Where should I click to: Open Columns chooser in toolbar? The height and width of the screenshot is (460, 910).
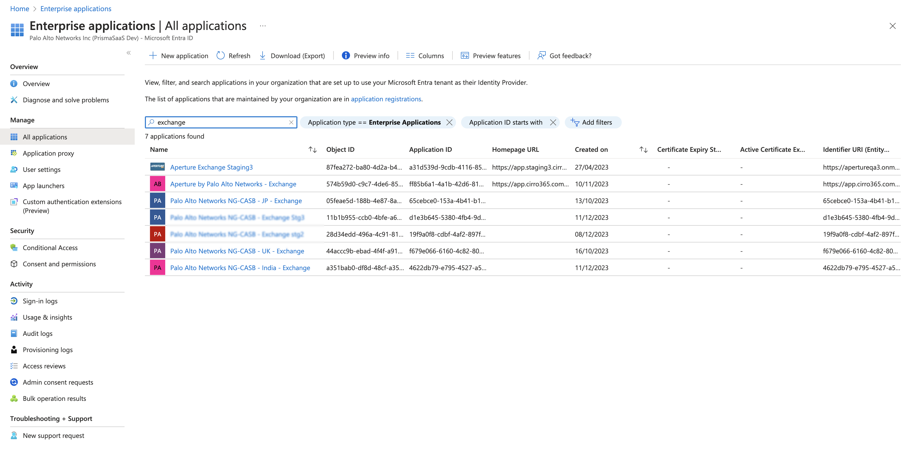(x=424, y=56)
